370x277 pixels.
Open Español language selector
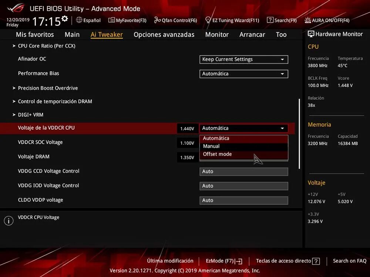88,20
